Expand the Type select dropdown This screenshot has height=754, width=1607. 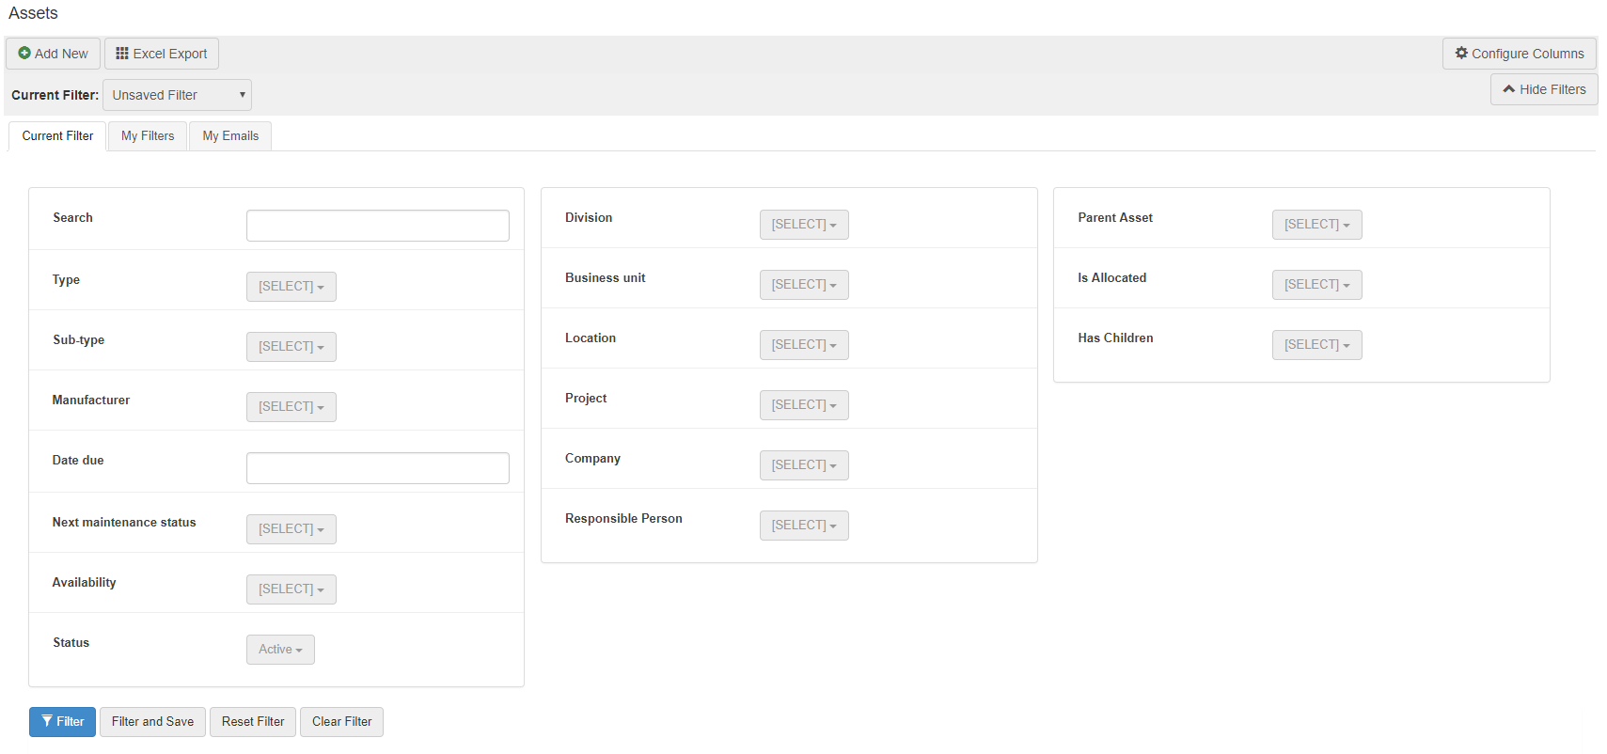tap(291, 287)
